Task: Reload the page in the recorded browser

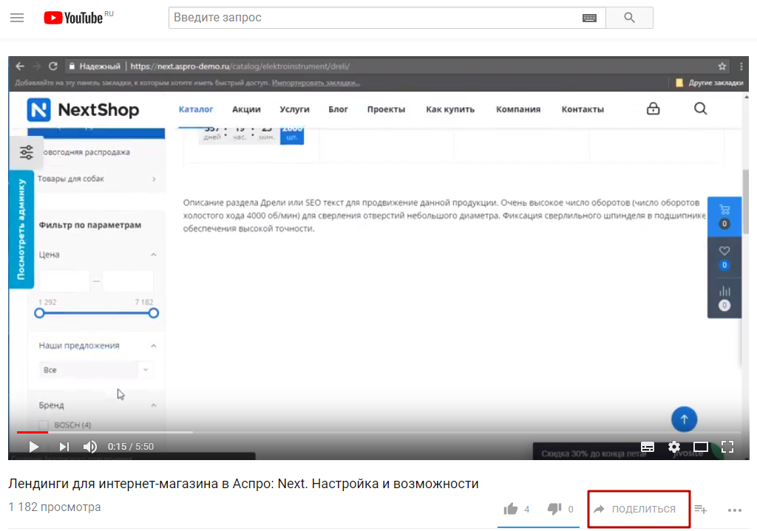Action: click(x=53, y=66)
